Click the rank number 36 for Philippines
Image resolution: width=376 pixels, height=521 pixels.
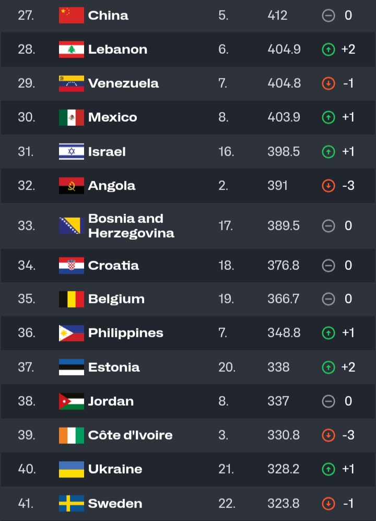26,333
